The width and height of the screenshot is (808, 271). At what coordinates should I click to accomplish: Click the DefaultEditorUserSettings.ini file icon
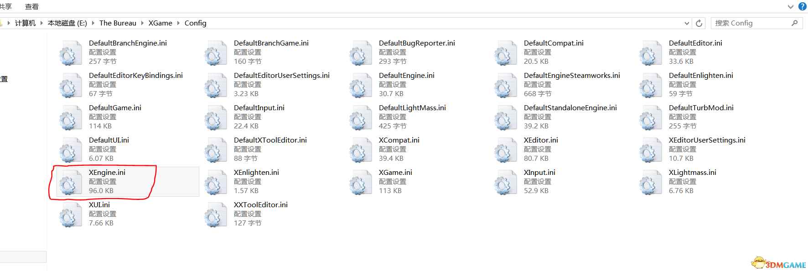215,85
